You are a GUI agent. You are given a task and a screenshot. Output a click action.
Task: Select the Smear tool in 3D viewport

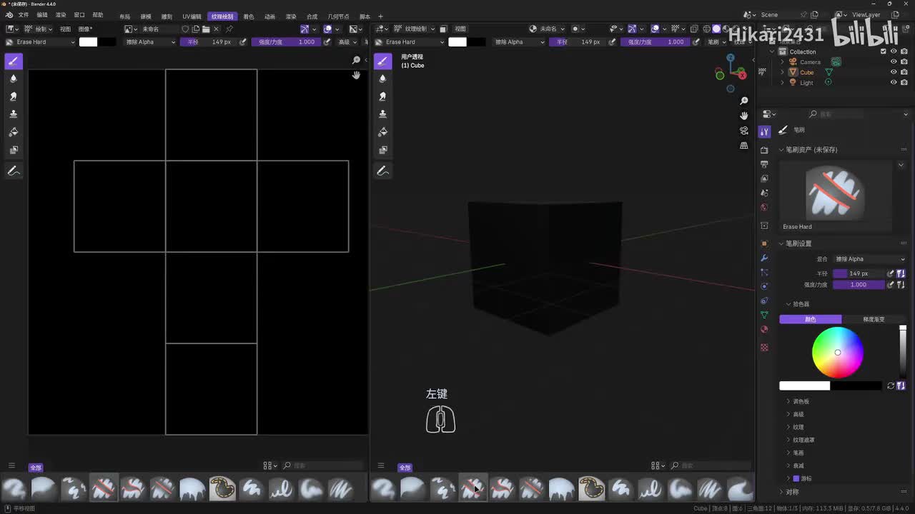click(x=382, y=96)
